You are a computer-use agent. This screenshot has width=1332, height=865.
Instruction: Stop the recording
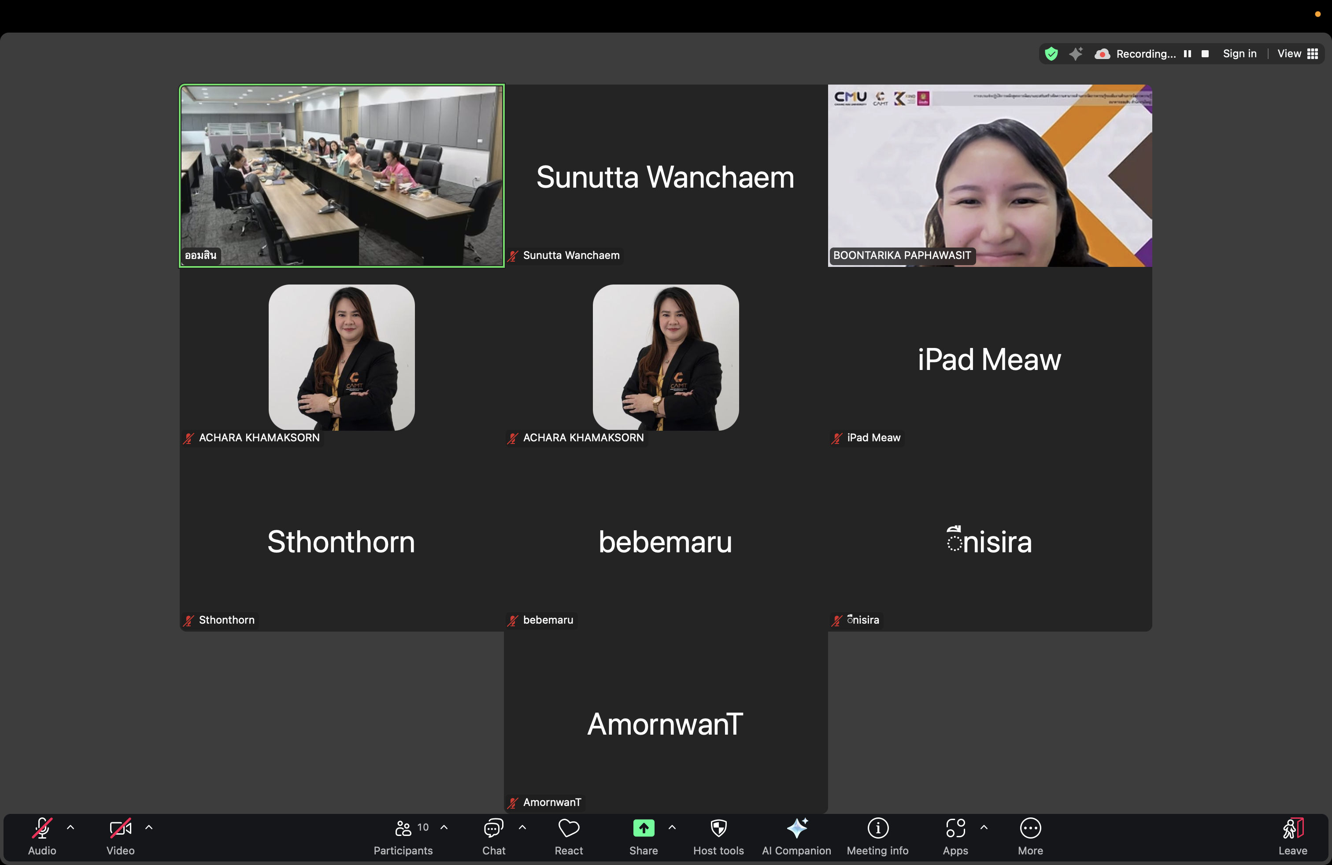coord(1205,54)
